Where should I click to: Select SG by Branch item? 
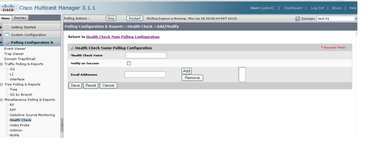pos(21,95)
